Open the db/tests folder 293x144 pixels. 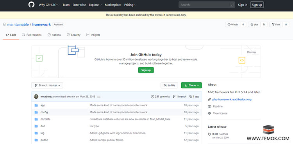(x=45, y=119)
